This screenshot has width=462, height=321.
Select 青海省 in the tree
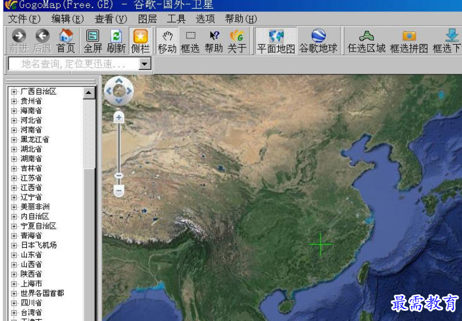point(31,236)
